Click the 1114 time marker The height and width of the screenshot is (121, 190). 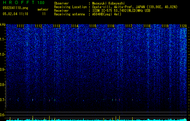point(75,26)
